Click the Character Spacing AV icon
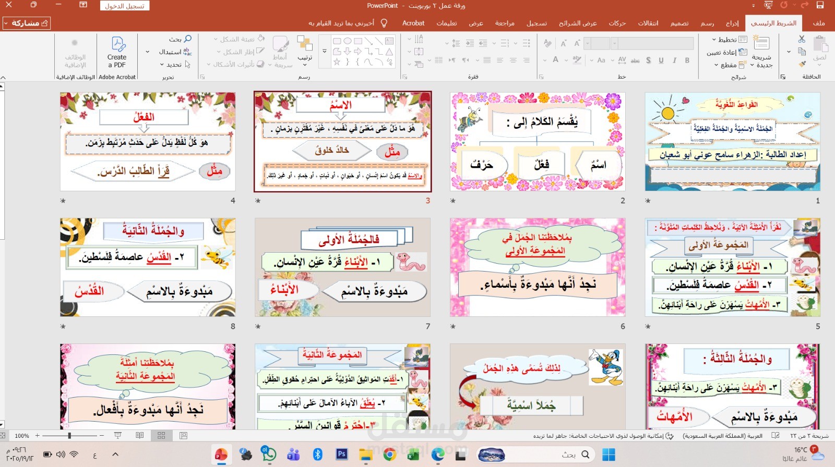835x467 pixels. (x=622, y=60)
